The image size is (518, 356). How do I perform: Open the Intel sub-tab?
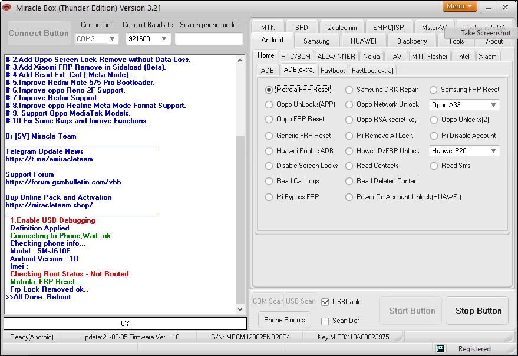(x=463, y=57)
